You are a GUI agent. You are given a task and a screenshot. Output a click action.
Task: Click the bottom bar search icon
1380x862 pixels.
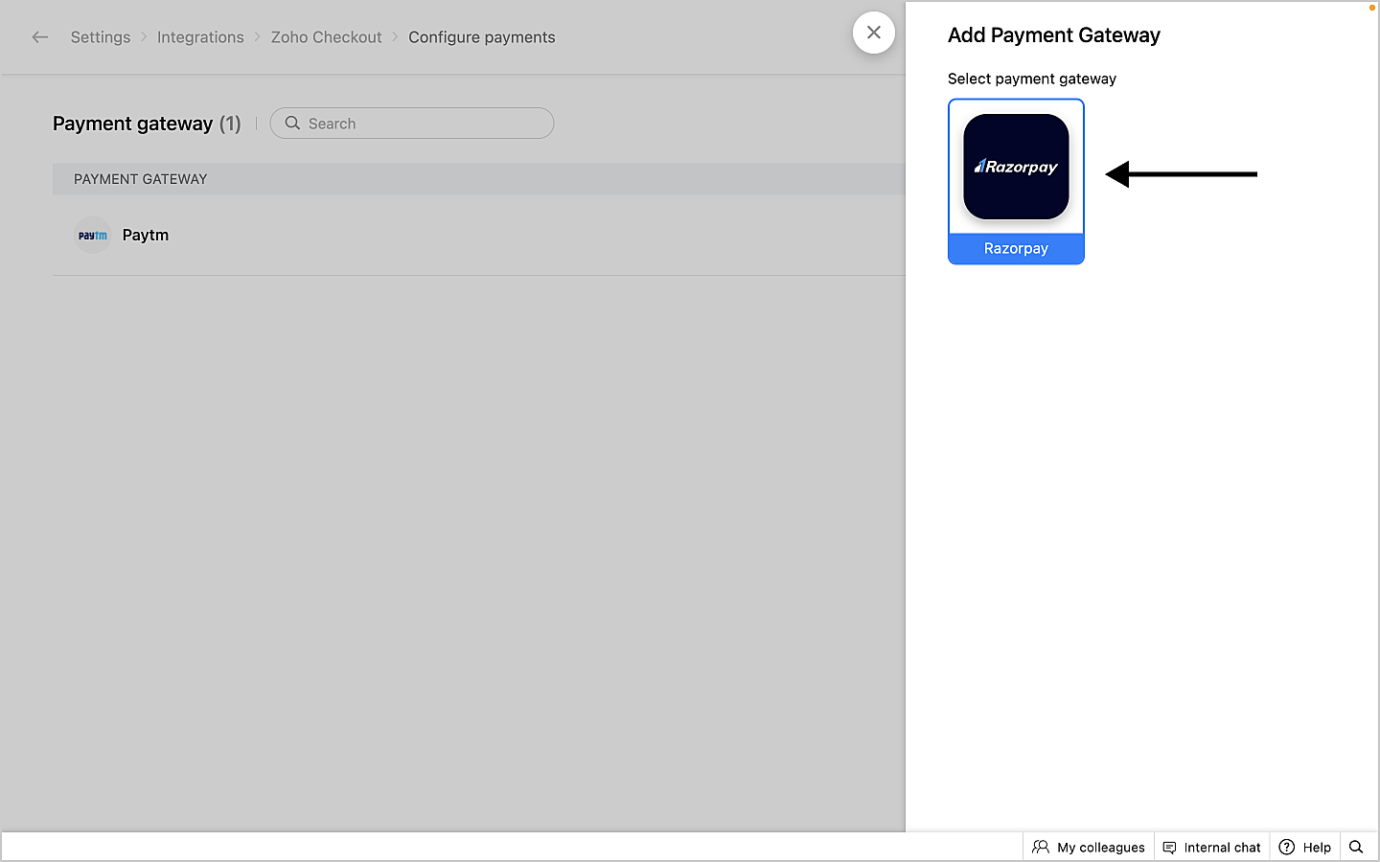point(1356,848)
